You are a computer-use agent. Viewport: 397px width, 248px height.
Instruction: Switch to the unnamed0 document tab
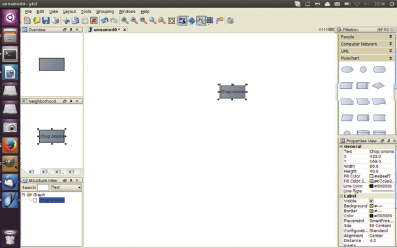(107, 29)
